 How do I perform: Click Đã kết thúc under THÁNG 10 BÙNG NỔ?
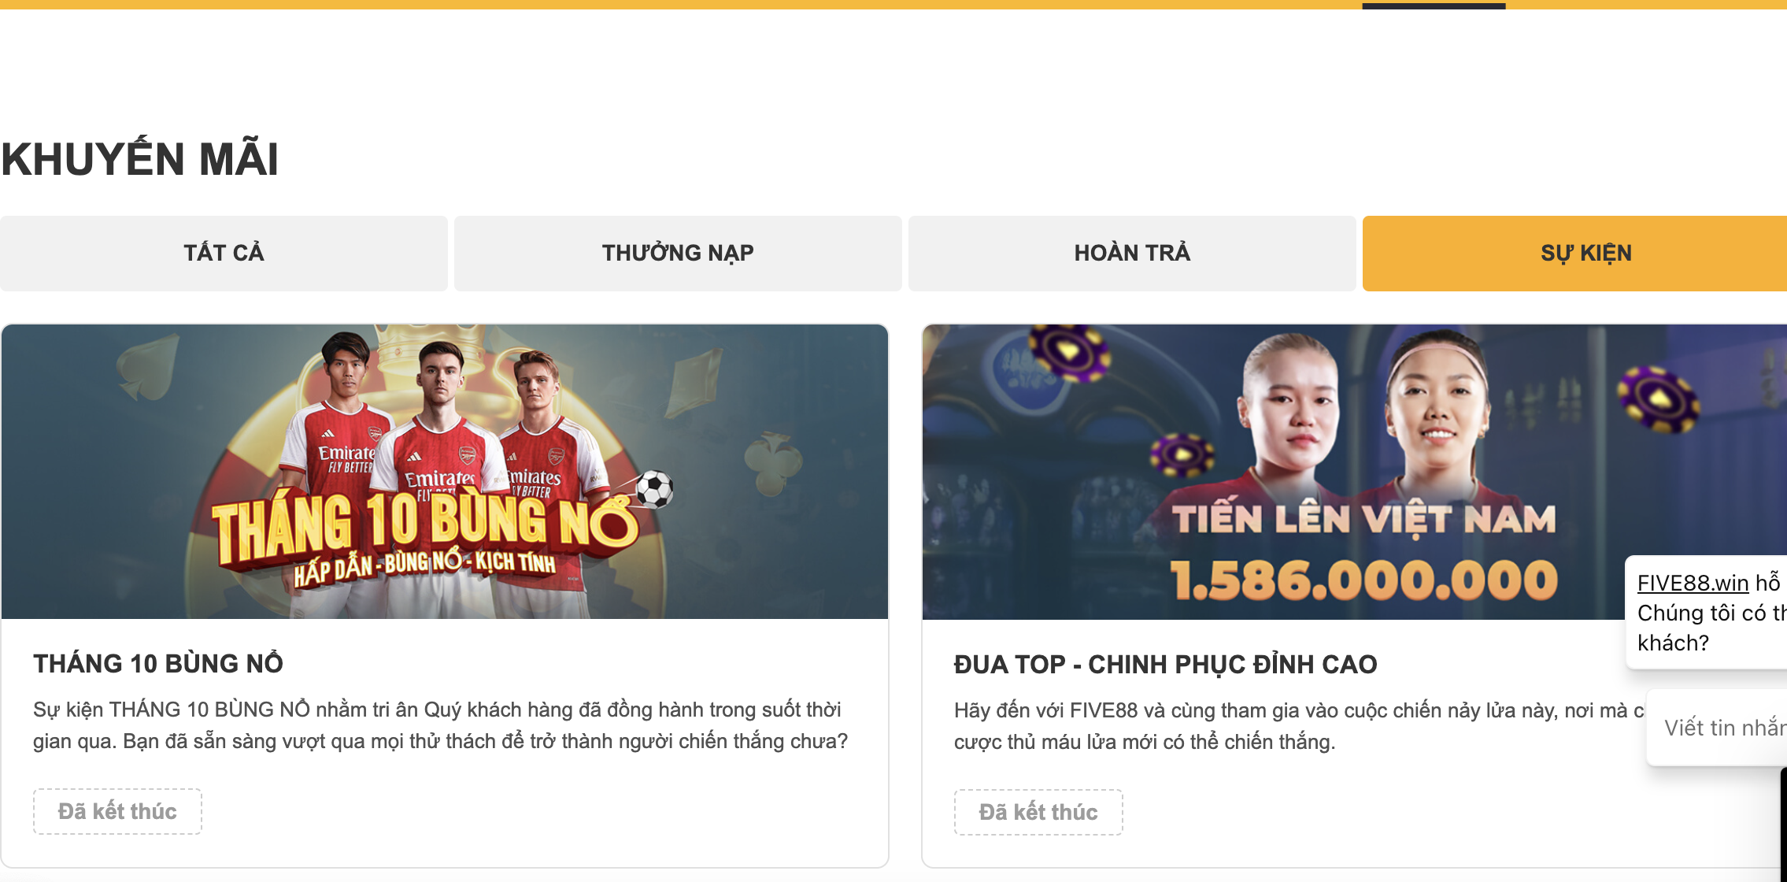(117, 811)
